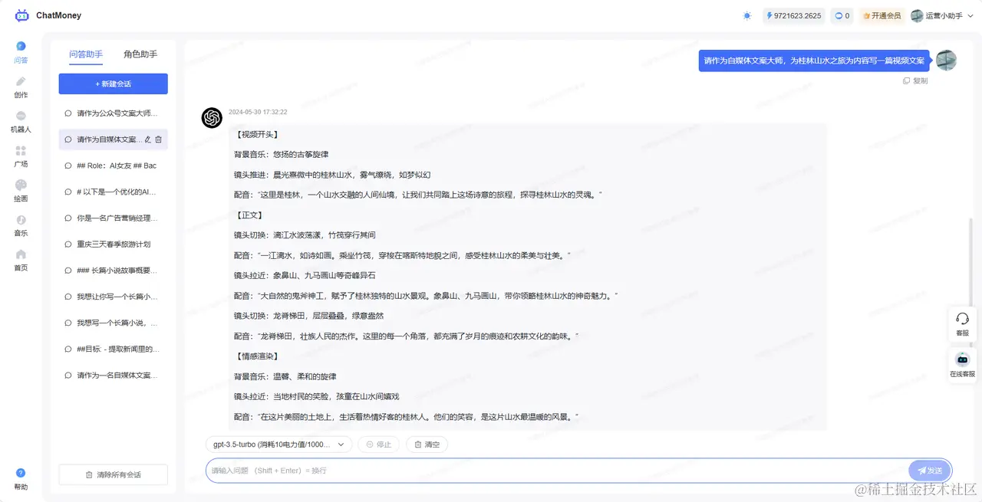The image size is (982, 502).
Task: Click 清空 clear chat button
Action: [x=427, y=445]
